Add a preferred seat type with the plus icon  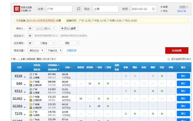30,43
